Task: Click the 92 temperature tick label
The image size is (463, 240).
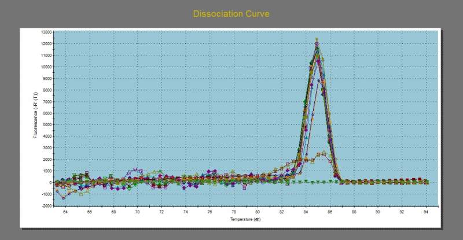Action: pyautogui.click(x=402, y=212)
